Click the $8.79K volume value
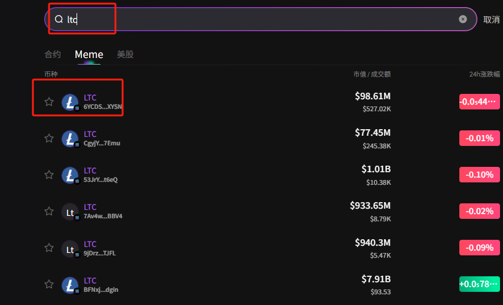The image size is (503, 305). [x=380, y=219]
